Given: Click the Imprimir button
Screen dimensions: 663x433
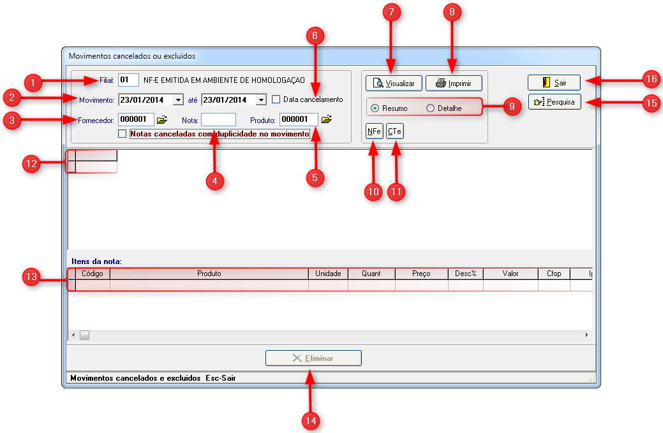Looking at the screenshot, I should click(454, 84).
